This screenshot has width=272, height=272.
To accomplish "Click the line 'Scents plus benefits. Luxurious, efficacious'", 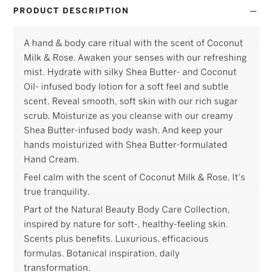I will 116,239.
